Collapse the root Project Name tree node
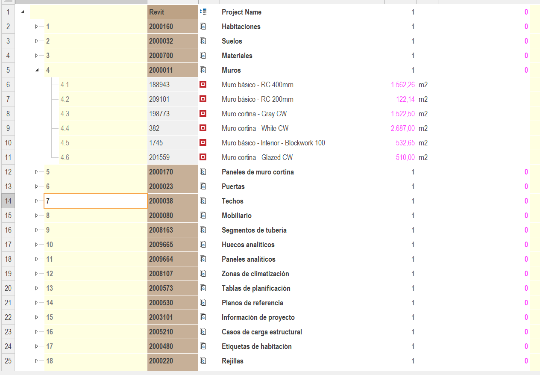This screenshot has height=375, width=540. point(22,12)
